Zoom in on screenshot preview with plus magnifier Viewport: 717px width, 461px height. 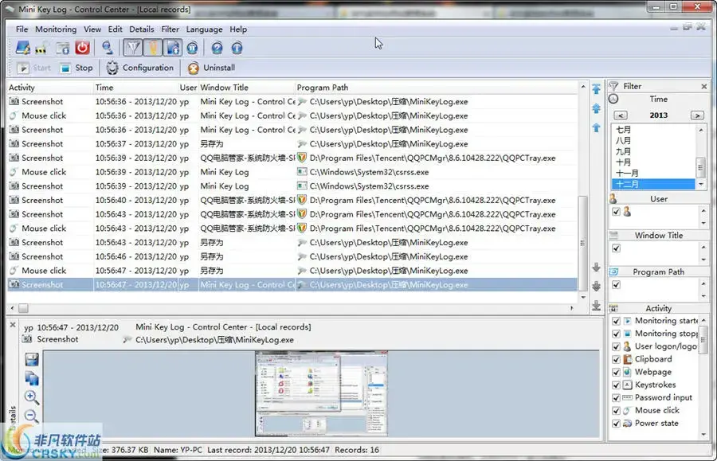click(32, 397)
